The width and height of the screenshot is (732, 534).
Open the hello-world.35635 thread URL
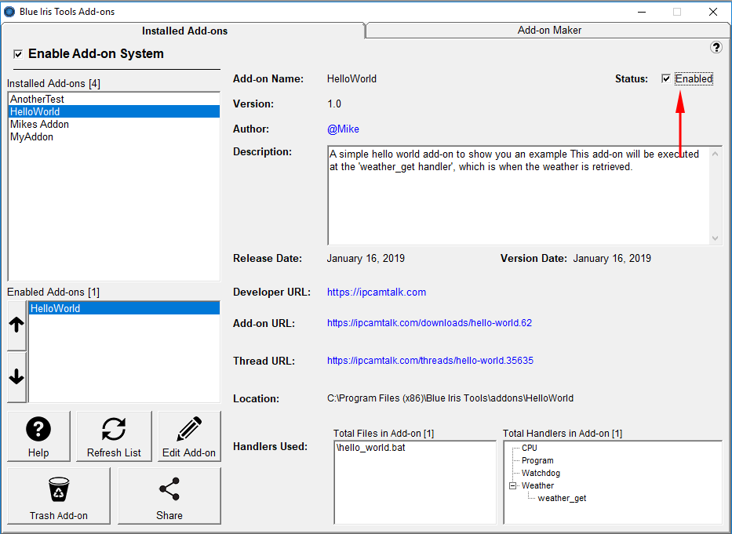(x=430, y=361)
